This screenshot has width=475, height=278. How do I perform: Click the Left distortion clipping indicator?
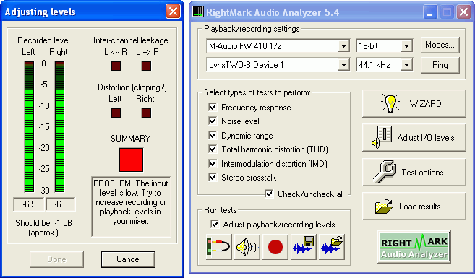(116, 113)
